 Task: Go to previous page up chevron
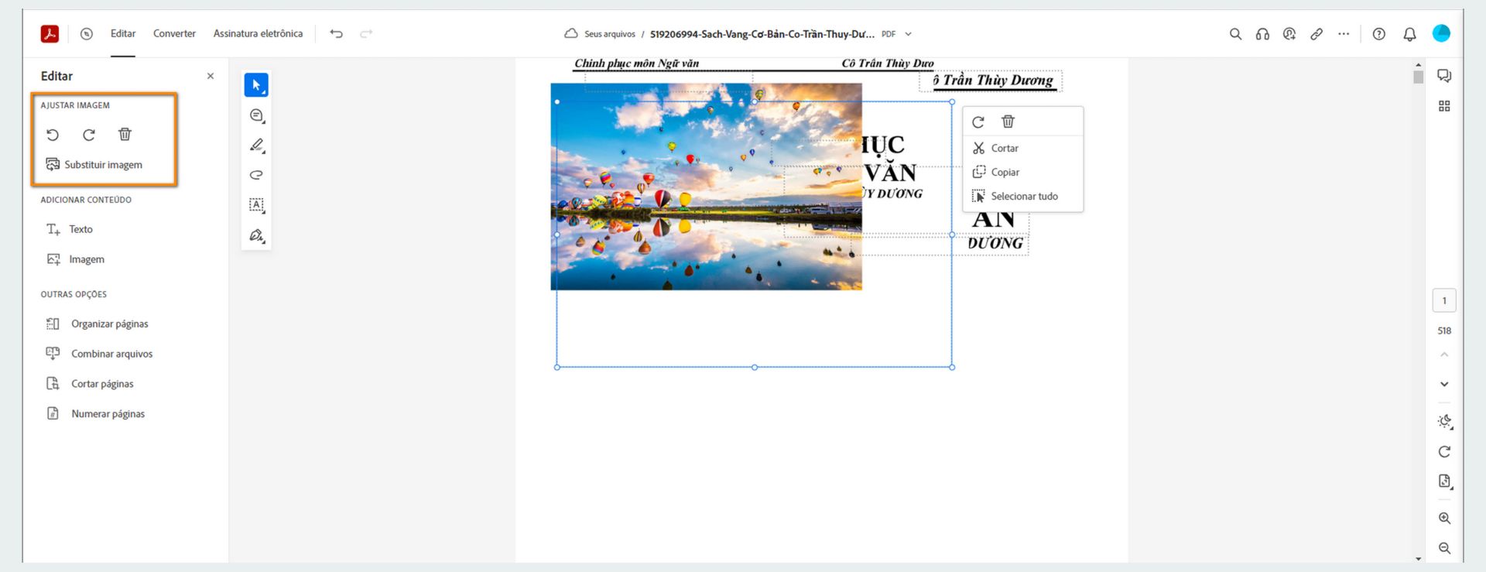(x=1444, y=355)
